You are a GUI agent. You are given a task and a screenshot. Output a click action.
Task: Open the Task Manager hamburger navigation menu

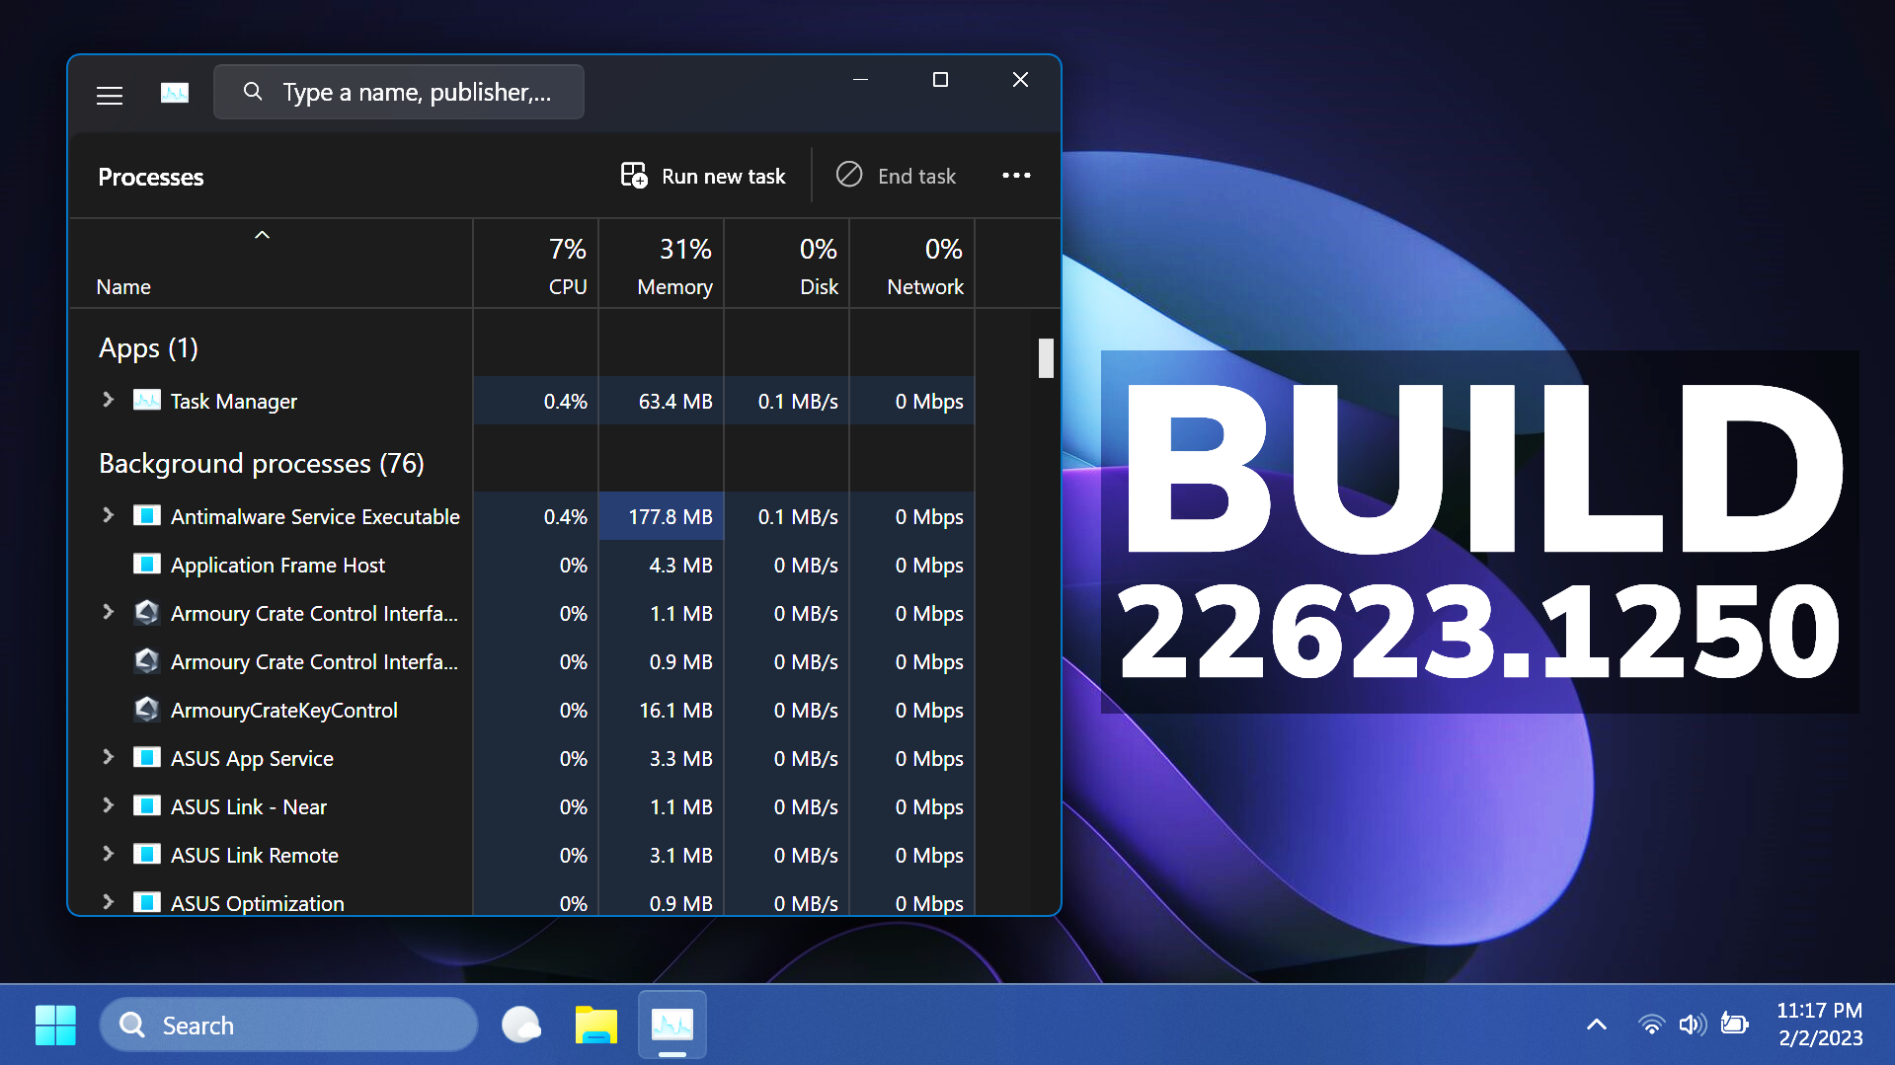tap(109, 94)
